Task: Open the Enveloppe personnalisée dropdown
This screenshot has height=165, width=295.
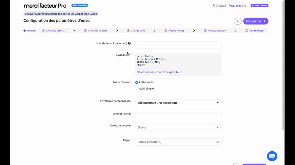Action: click(178, 103)
